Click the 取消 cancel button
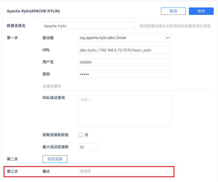The height and width of the screenshot is (182, 218). pos(173,11)
